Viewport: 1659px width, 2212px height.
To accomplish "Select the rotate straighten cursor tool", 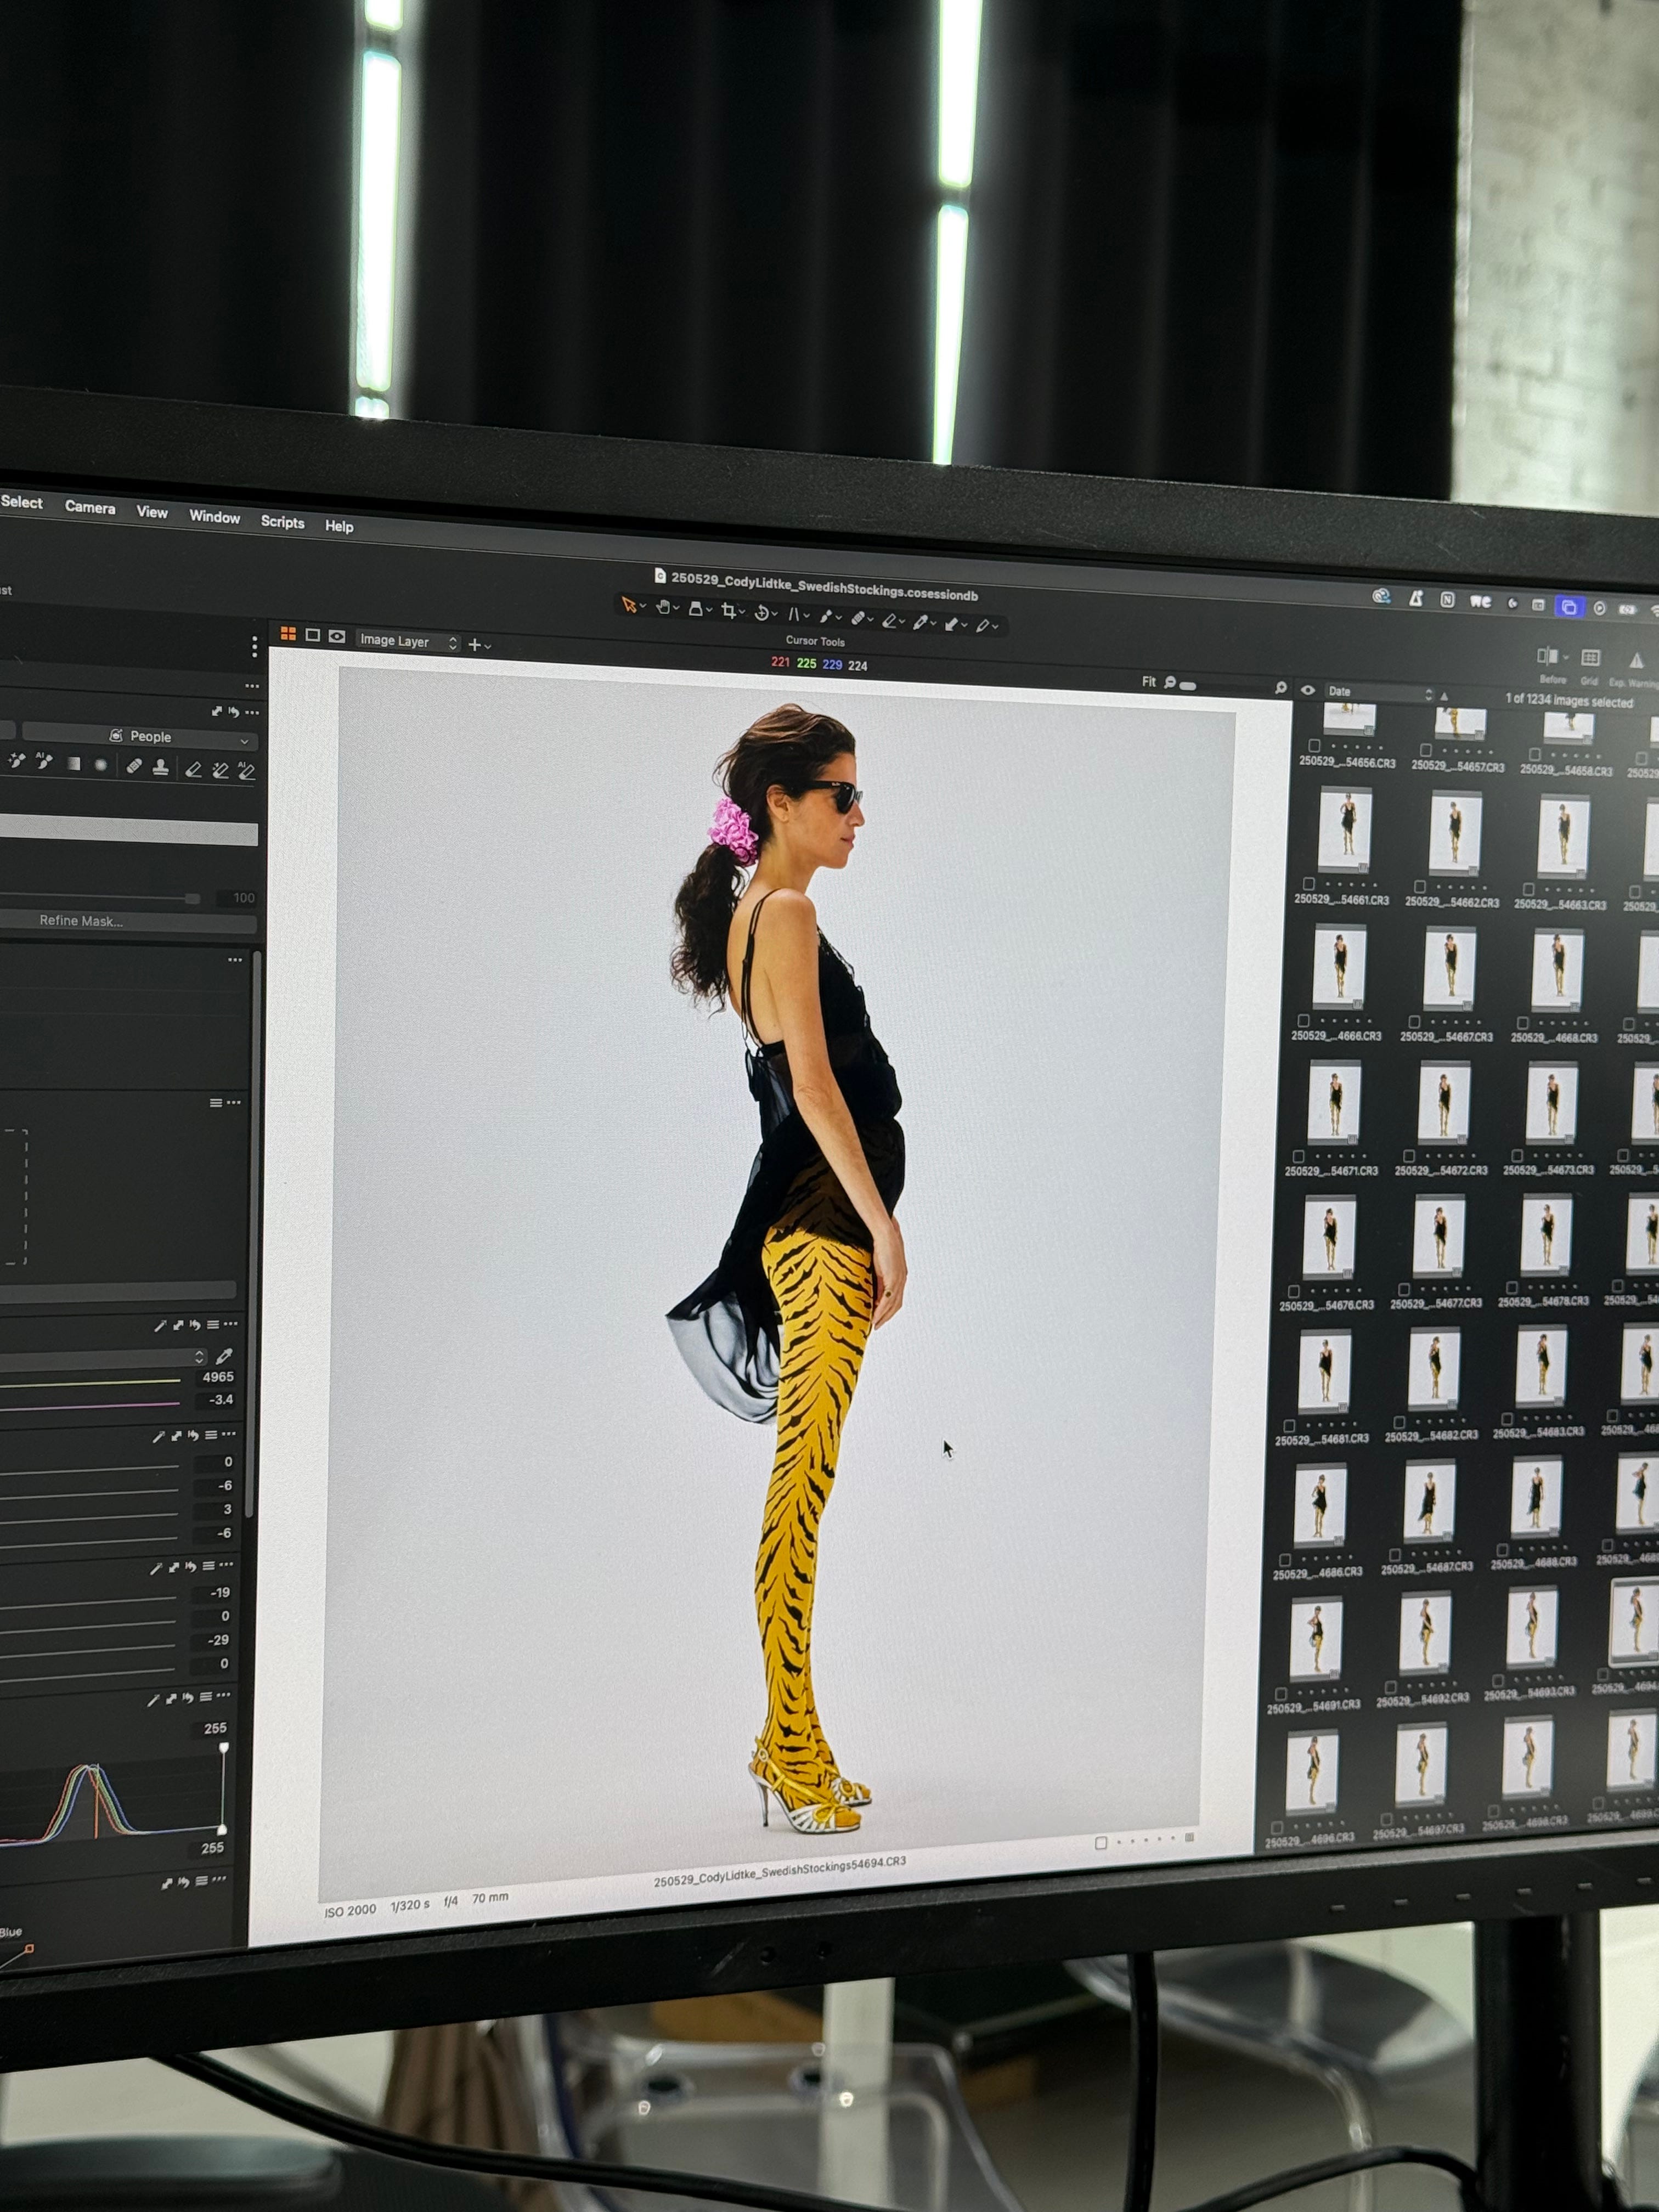I will (x=762, y=613).
